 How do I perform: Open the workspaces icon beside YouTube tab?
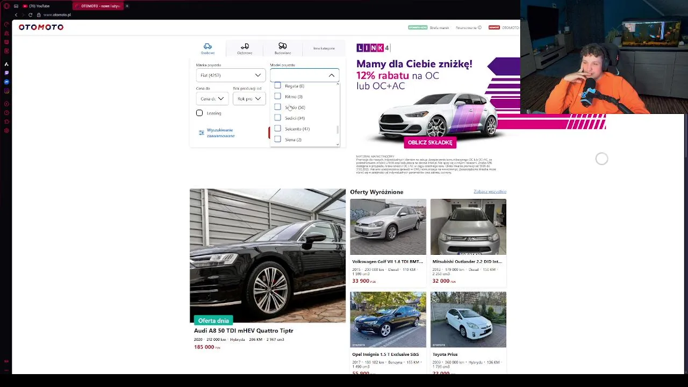(16, 6)
